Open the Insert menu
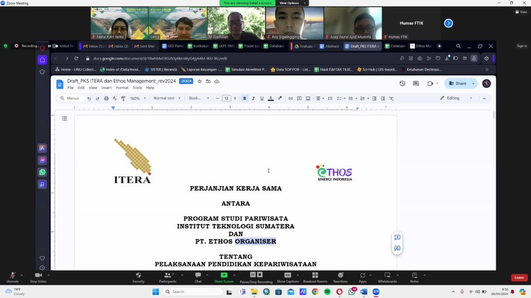The width and height of the screenshot is (531, 298). (106, 88)
